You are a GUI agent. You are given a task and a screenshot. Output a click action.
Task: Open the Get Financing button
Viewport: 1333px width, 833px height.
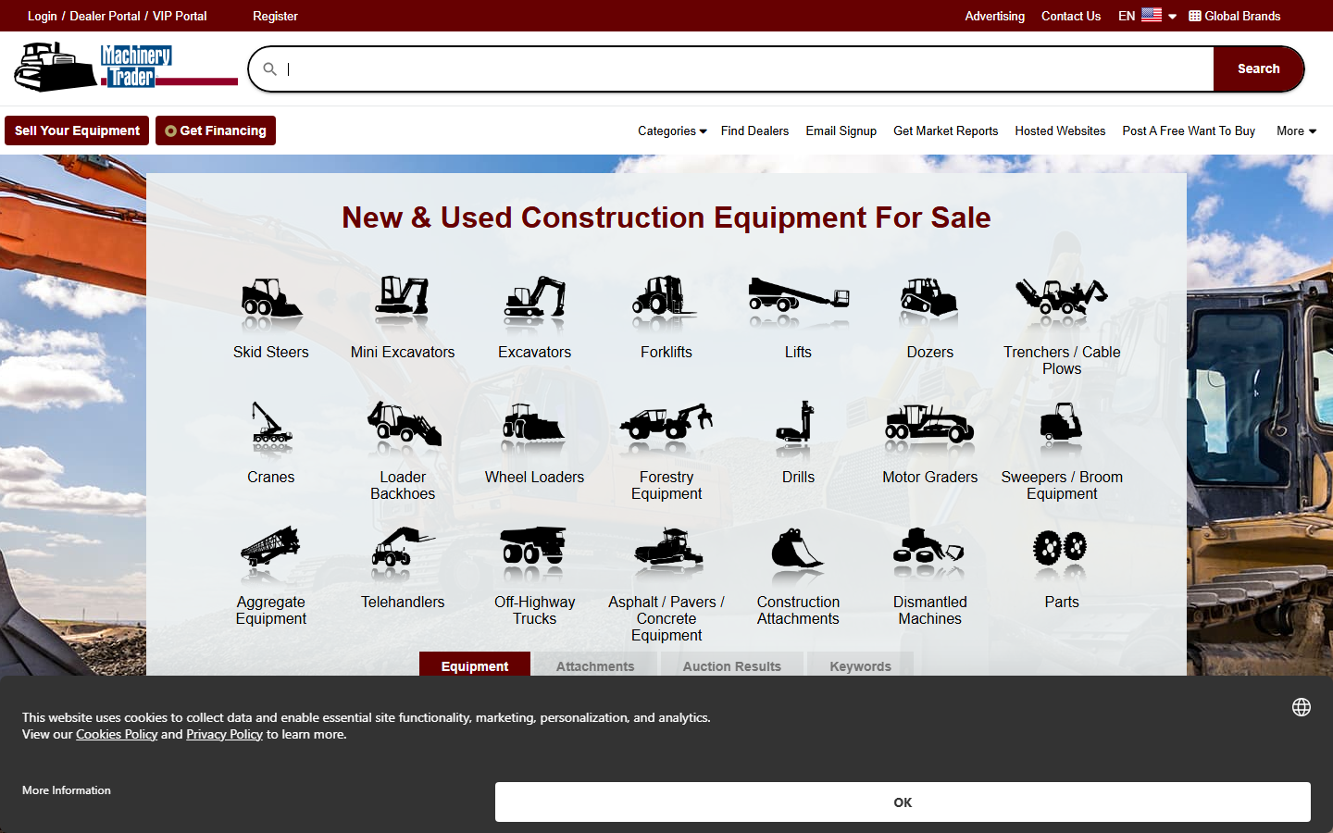click(216, 131)
